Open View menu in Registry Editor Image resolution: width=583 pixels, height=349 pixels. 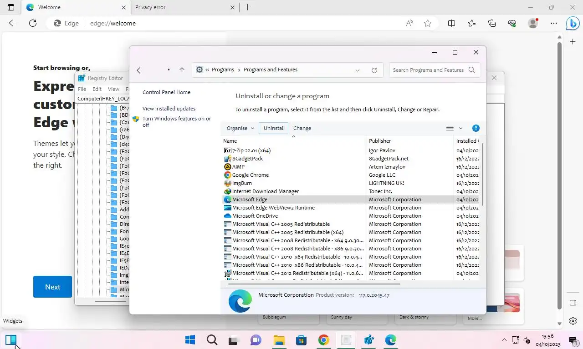tap(113, 89)
